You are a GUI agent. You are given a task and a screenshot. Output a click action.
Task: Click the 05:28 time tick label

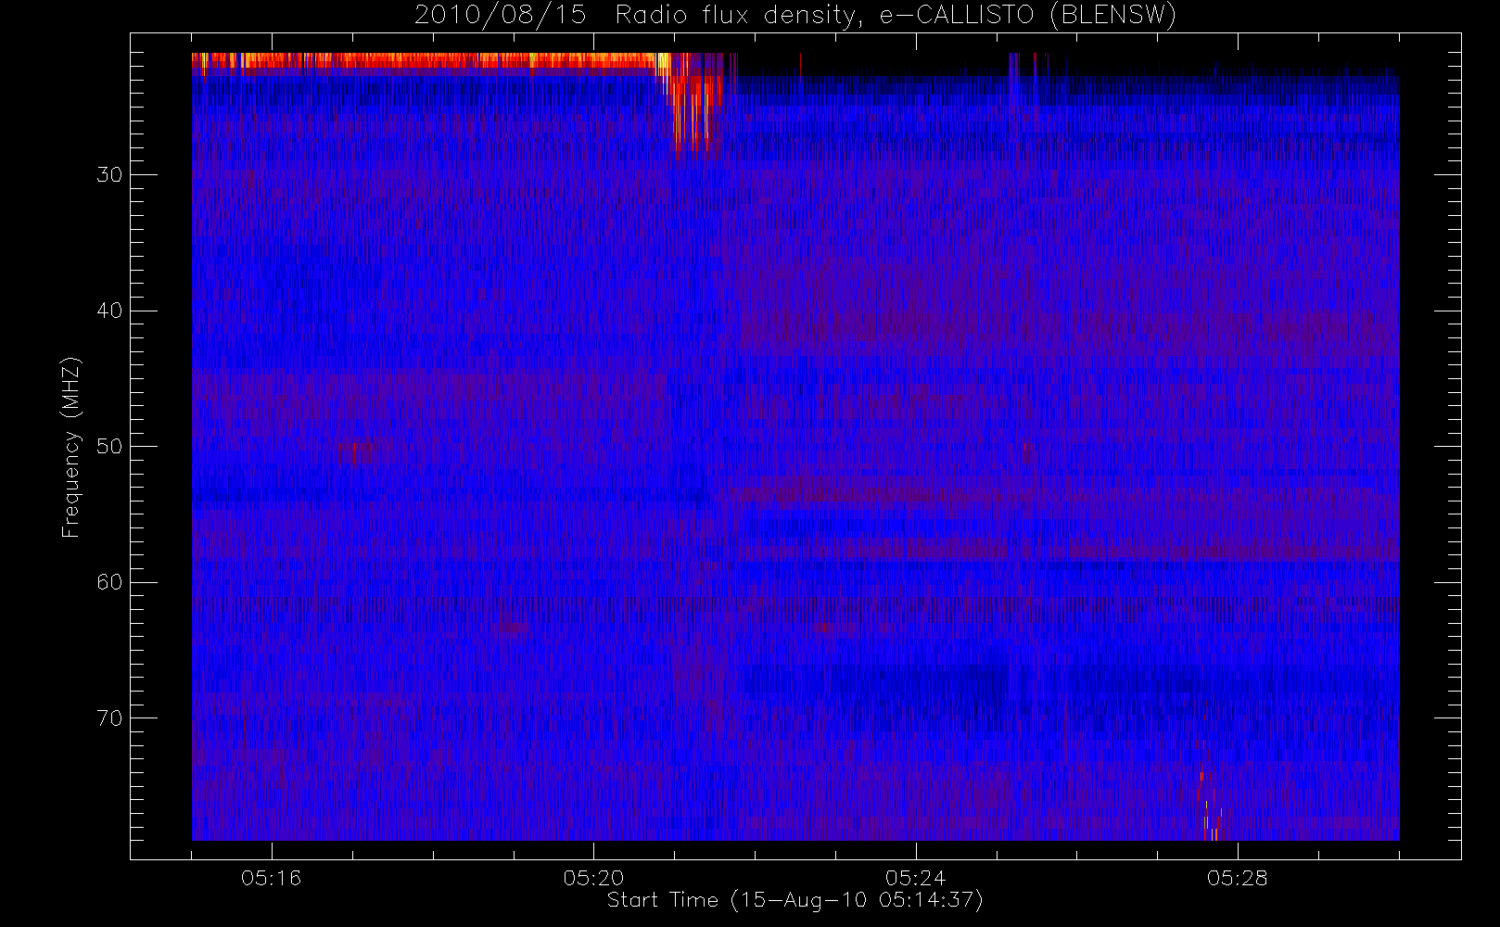[1237, 878]
